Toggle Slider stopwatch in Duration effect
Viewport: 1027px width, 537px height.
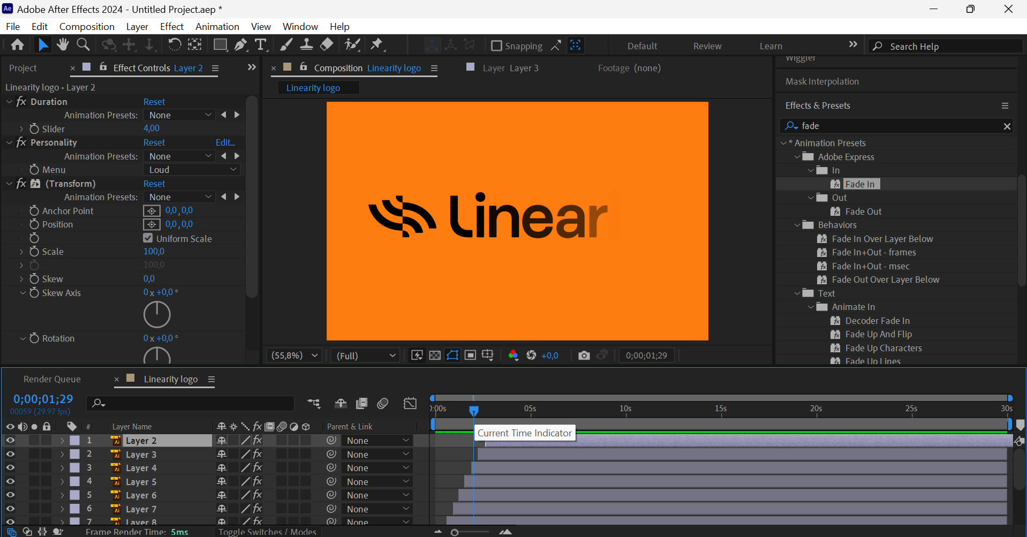pos(34,128)
